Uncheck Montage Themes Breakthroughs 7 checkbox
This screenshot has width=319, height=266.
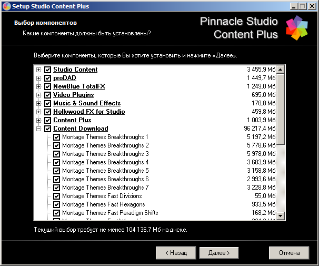56,188
